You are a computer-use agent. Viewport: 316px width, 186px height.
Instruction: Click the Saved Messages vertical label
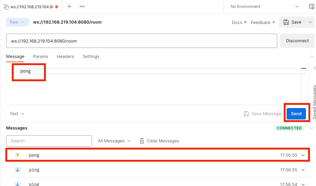coord(315,102)
